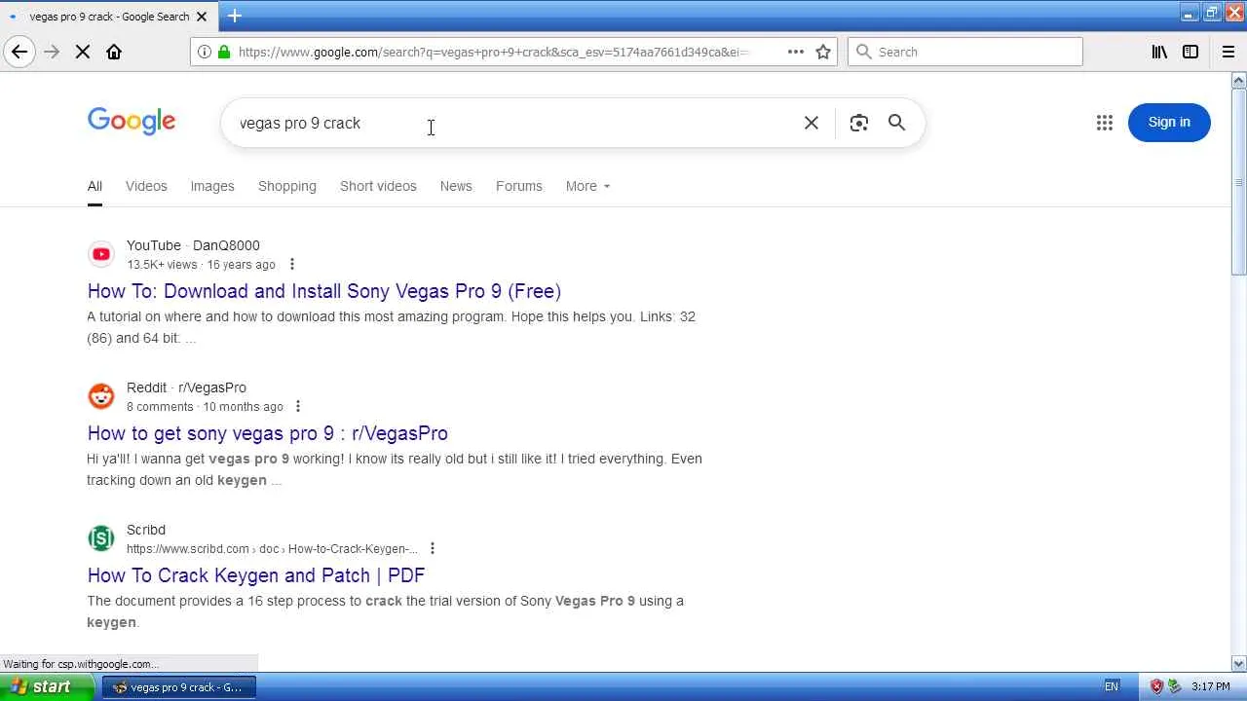
Task: Bookmark this page with the star
Action: [x=823, y=52]
